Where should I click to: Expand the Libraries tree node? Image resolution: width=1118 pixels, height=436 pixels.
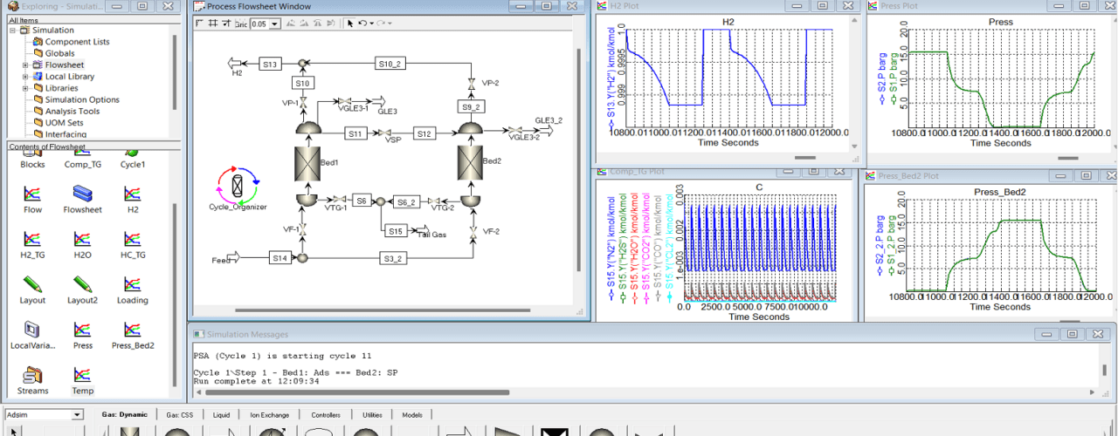pos(25,88)
